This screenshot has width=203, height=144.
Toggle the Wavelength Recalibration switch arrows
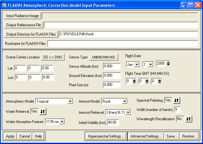188,119
